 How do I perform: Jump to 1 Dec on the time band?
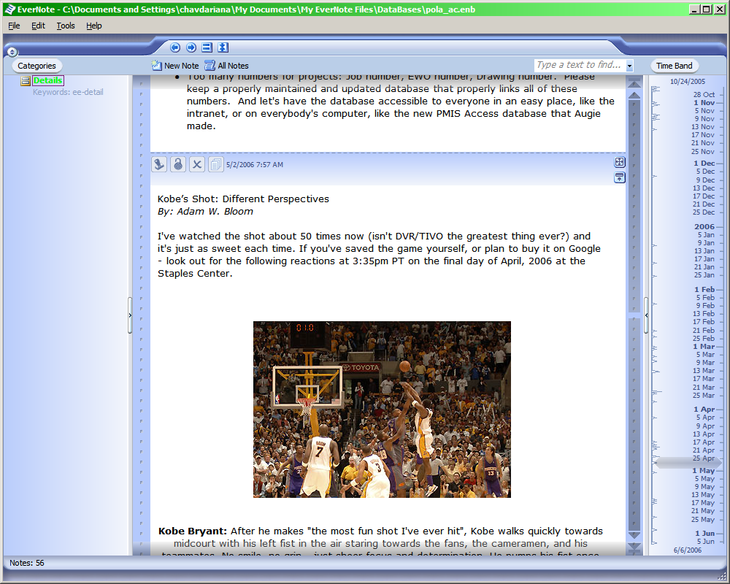tap(704, 163)
